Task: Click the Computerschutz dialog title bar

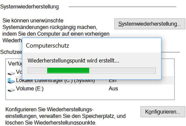Action: [91, 45]
